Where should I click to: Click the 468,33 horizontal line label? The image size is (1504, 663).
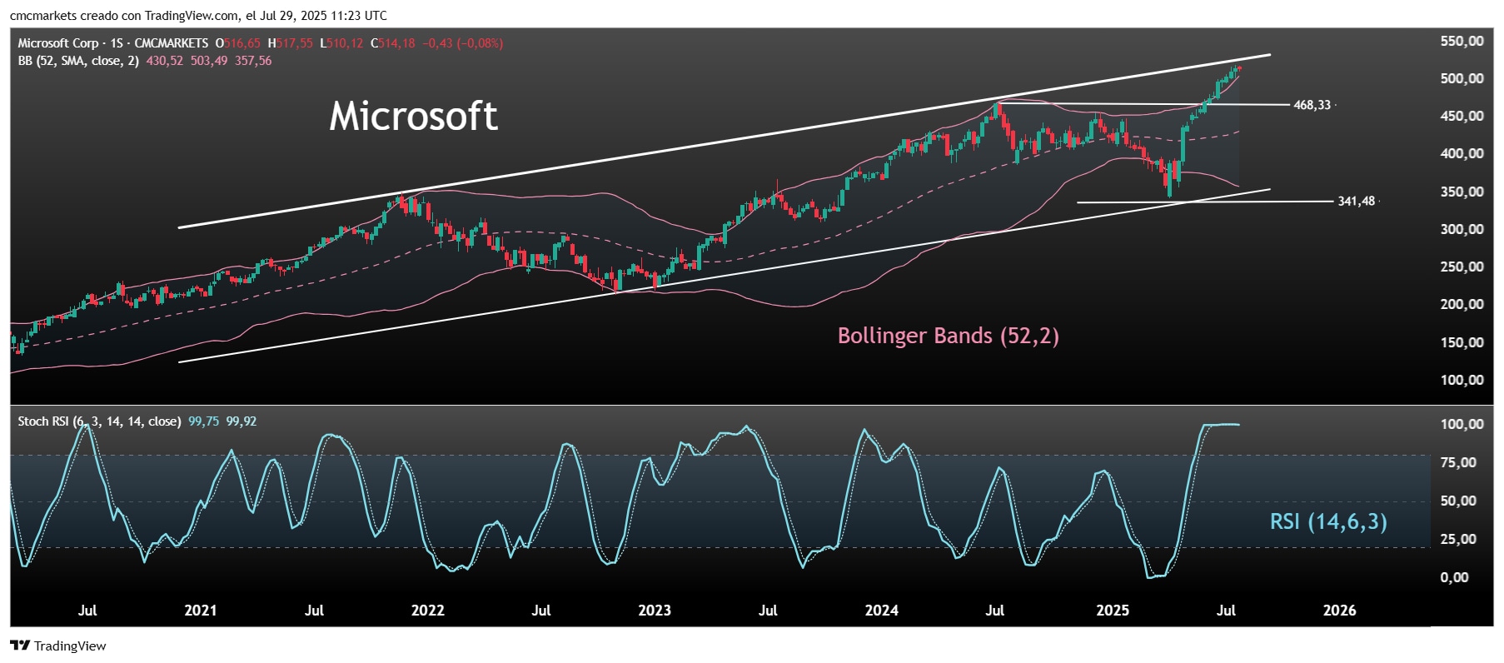pos(1312,105)
